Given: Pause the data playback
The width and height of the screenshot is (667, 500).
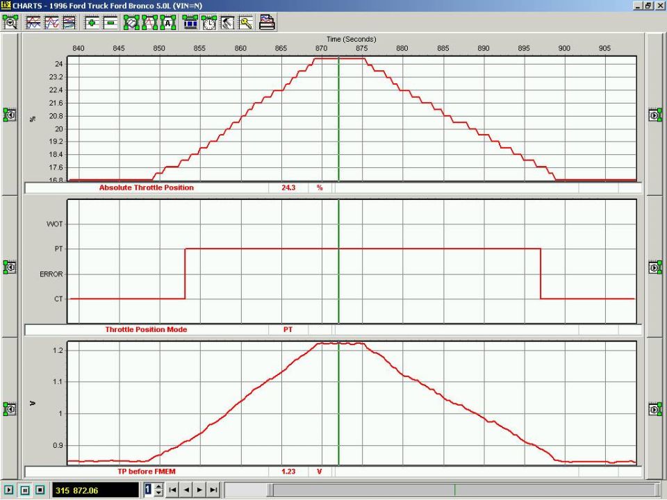Looking at the screenshot, I should tap(25, 490).
